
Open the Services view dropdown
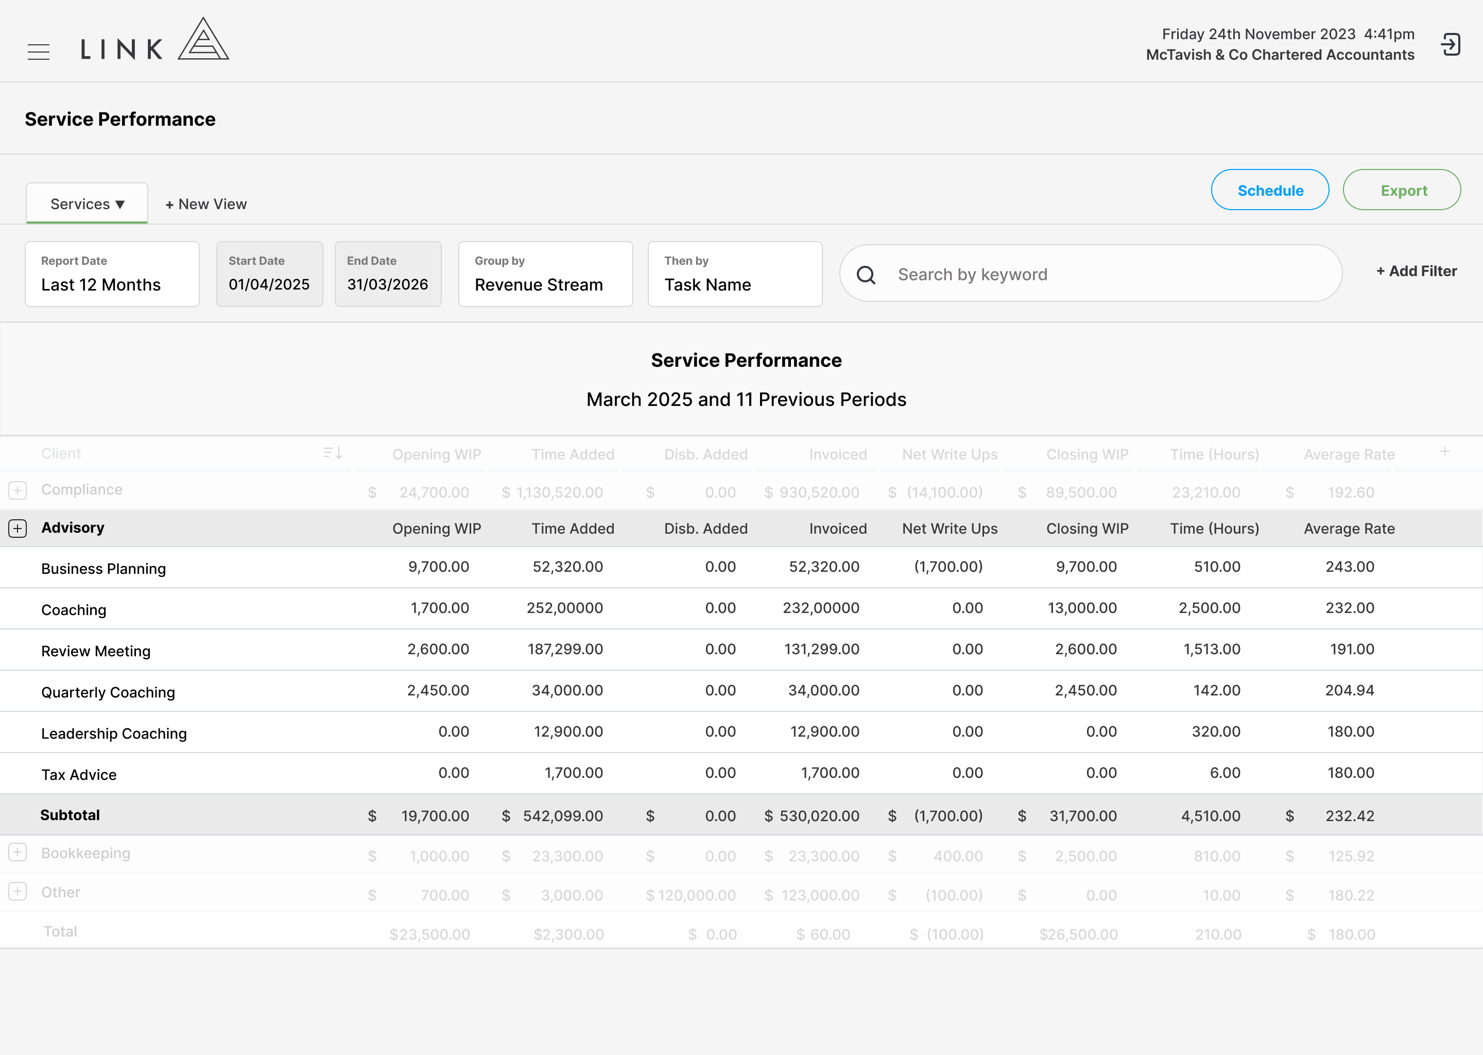87,203
